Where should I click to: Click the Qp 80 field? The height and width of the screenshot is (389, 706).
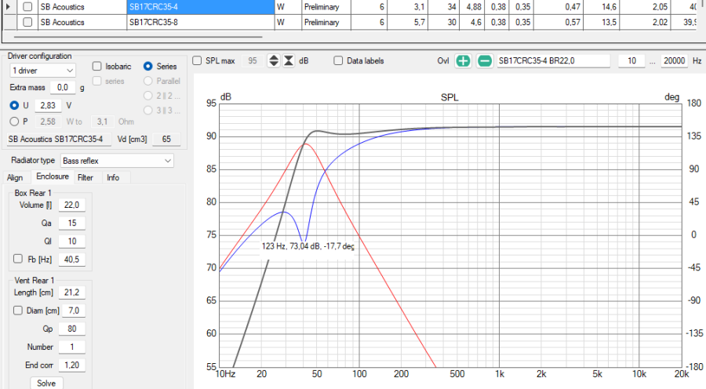pos(71,329)
